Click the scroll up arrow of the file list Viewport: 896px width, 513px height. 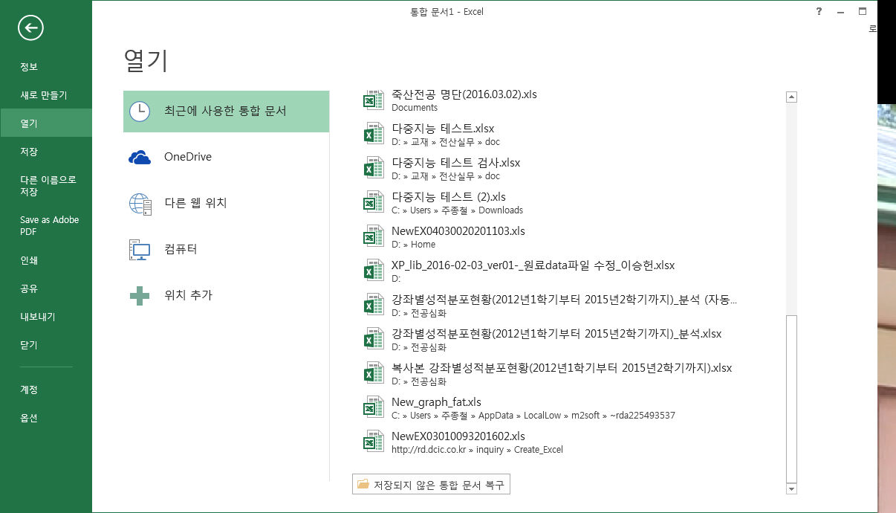(791, 97)
